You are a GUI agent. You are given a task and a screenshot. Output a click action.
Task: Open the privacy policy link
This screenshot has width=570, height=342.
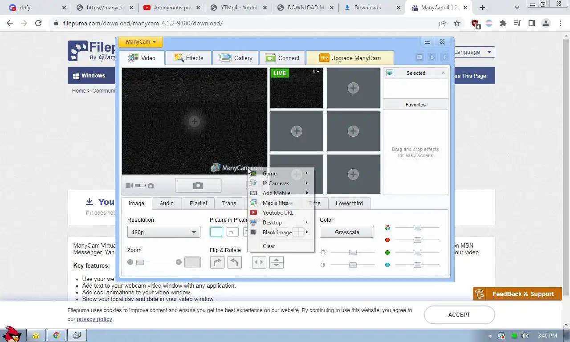[x=94, y=319]
